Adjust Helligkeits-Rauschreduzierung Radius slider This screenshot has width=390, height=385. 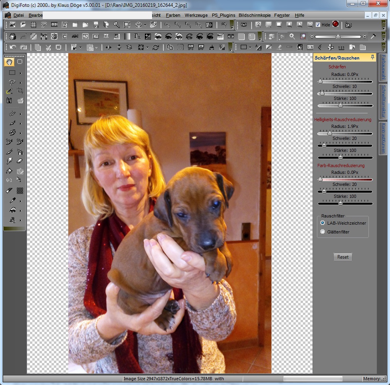click(x=330, y=134)
